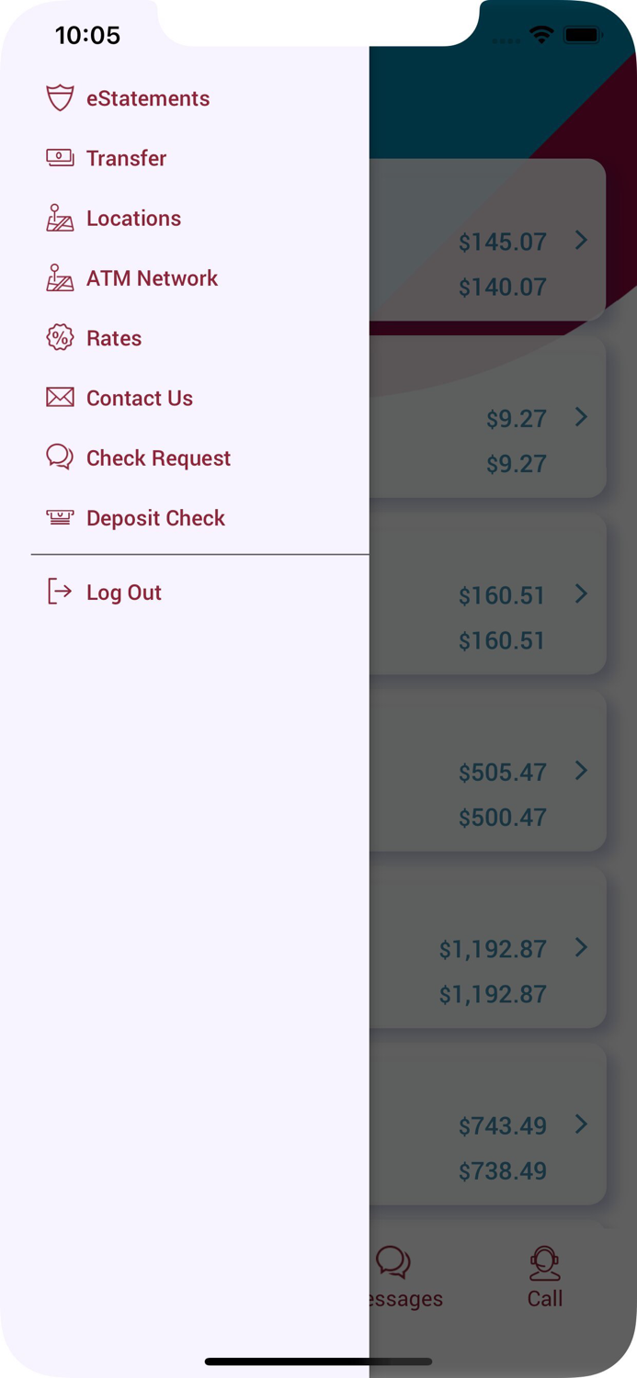
Task: Open details for the $1,192.87 account
Action: [580, 948]
